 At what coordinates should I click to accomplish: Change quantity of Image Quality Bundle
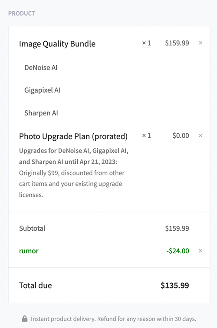point(147,43)
